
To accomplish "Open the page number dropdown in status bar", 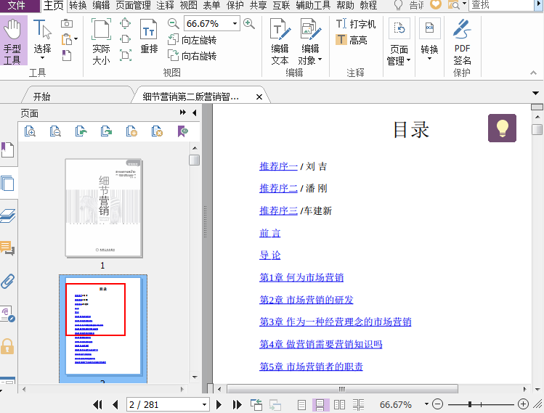I will tap(204, 404).
